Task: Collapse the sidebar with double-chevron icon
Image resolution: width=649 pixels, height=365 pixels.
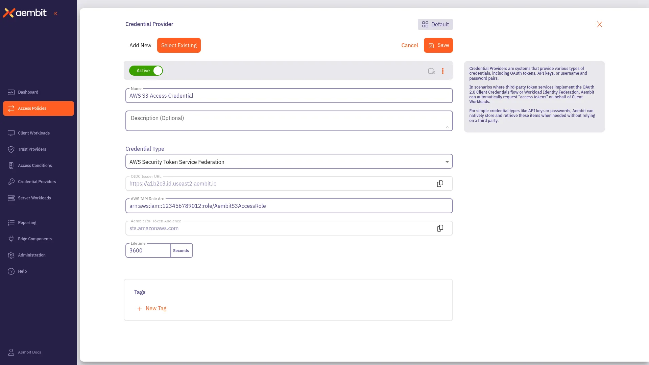Action: coord(55,14)
